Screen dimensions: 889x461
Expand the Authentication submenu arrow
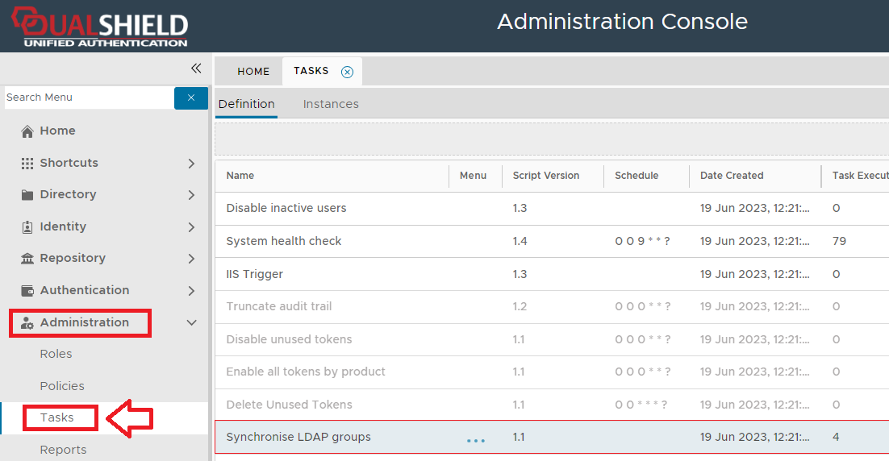click(x=191, y=291)
